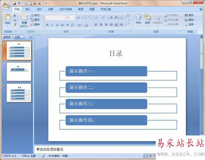Click the 目录 slide title

[116, 53]
